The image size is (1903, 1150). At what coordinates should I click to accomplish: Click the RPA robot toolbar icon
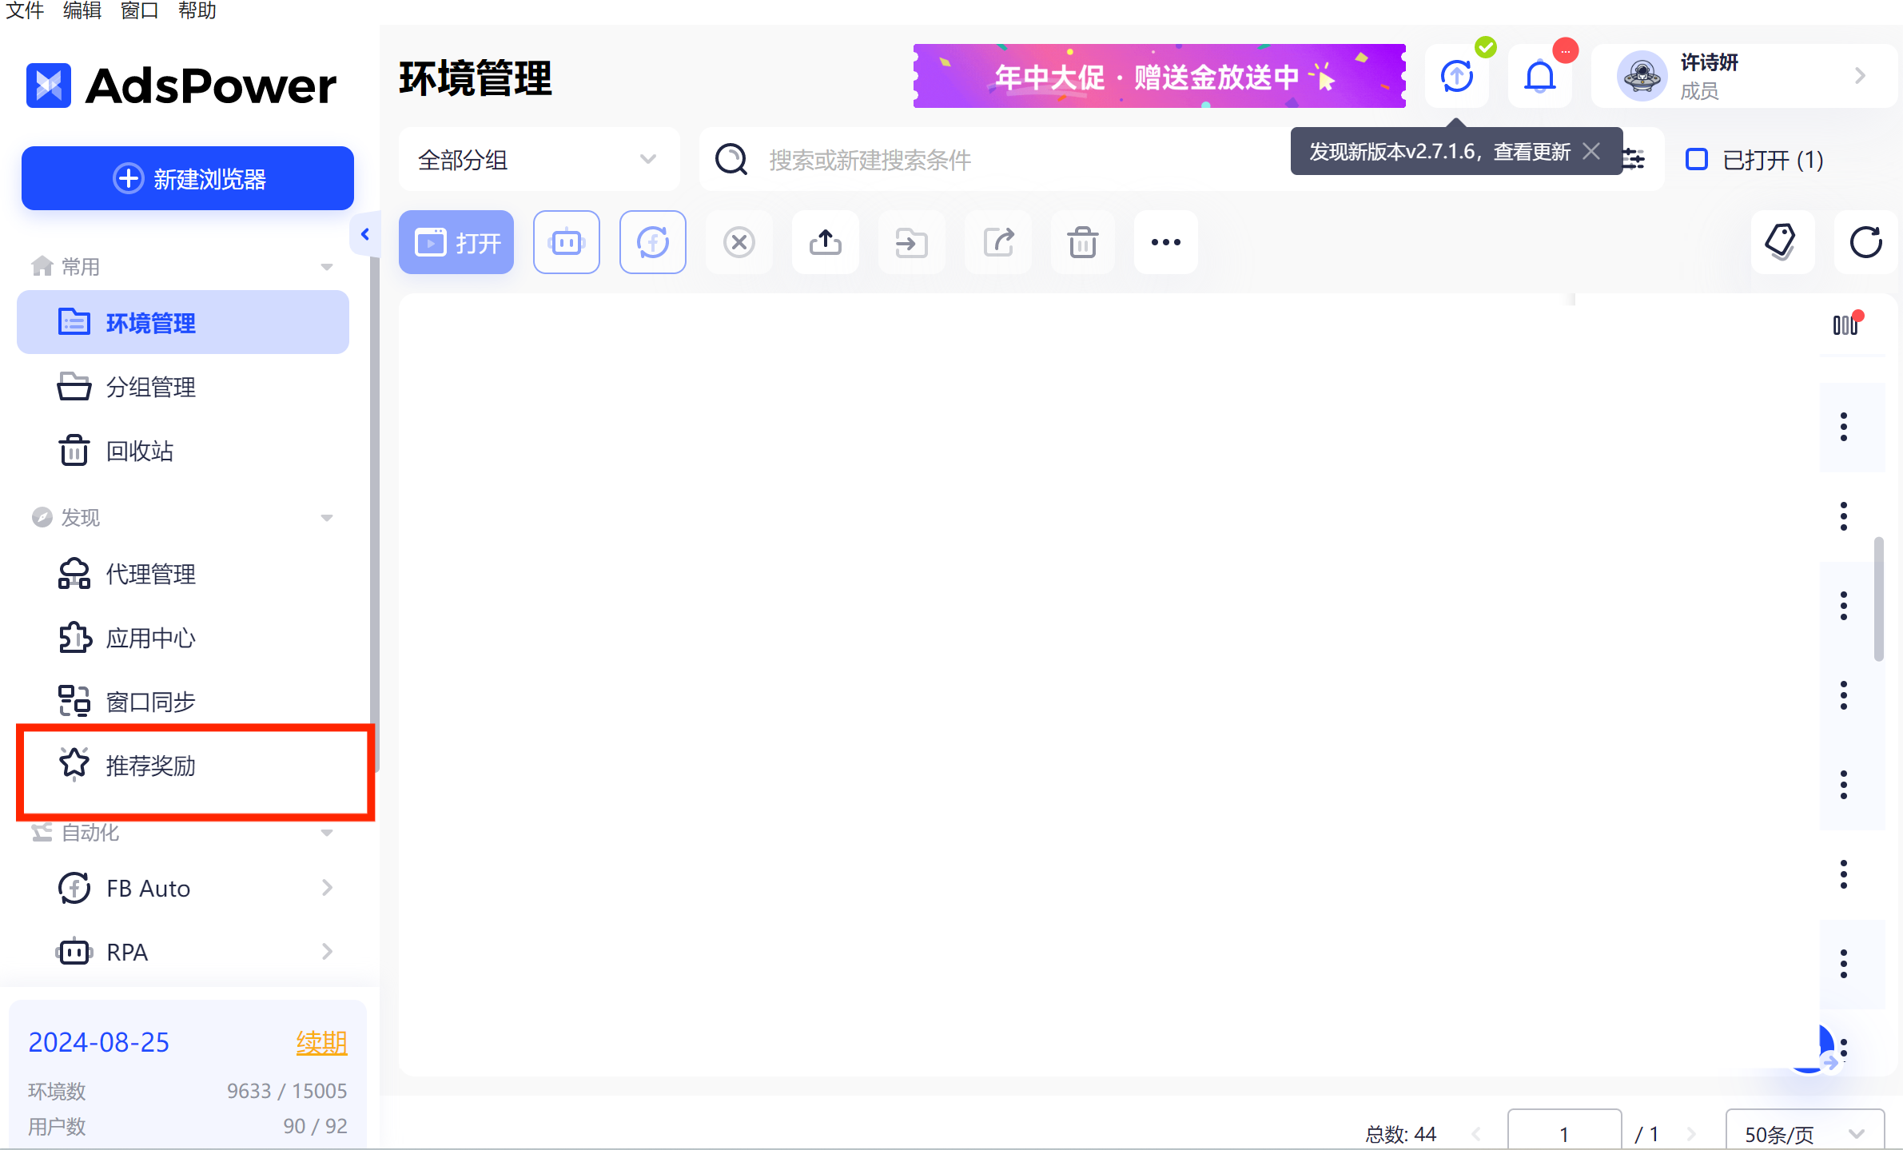tap(566, 242)
